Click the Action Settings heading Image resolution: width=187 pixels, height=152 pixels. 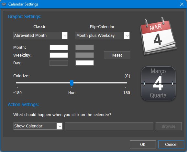tap(23, 104)
